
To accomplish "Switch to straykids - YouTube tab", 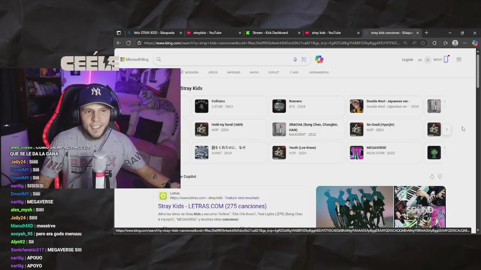I will 214,33.
